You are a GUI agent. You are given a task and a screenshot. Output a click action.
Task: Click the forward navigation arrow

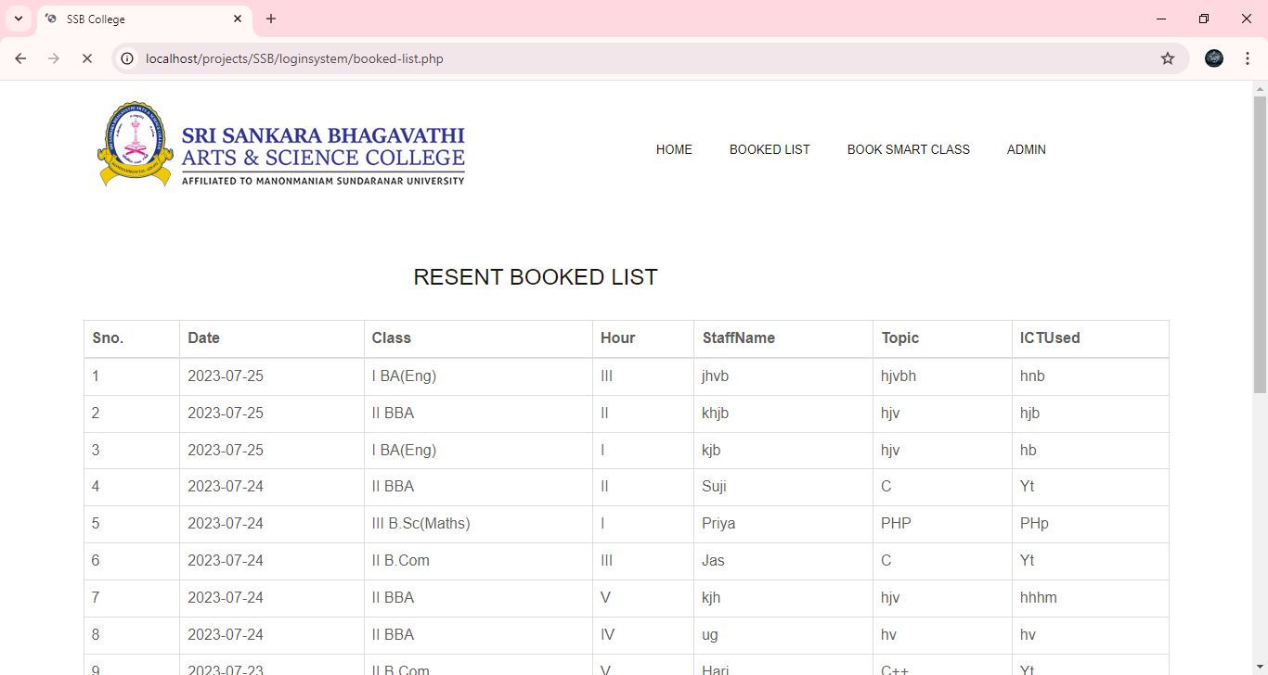[54, 57]
